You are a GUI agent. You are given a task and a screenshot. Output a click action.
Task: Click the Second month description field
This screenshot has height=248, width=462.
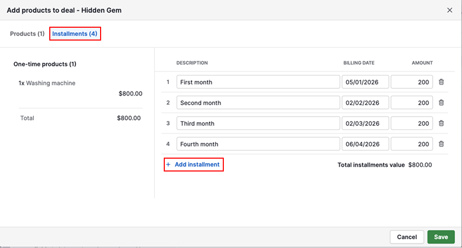(258, 103)
